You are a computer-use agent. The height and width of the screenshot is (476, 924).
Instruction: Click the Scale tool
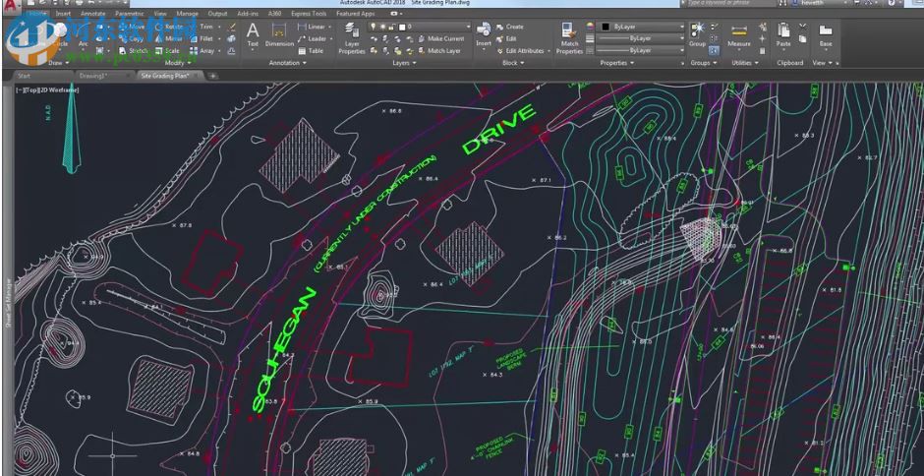(x=168, y=51)
